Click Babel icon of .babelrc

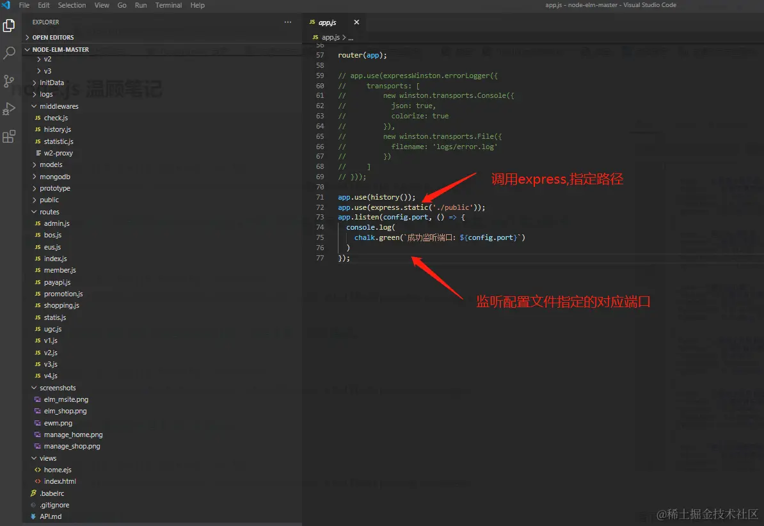33,493
